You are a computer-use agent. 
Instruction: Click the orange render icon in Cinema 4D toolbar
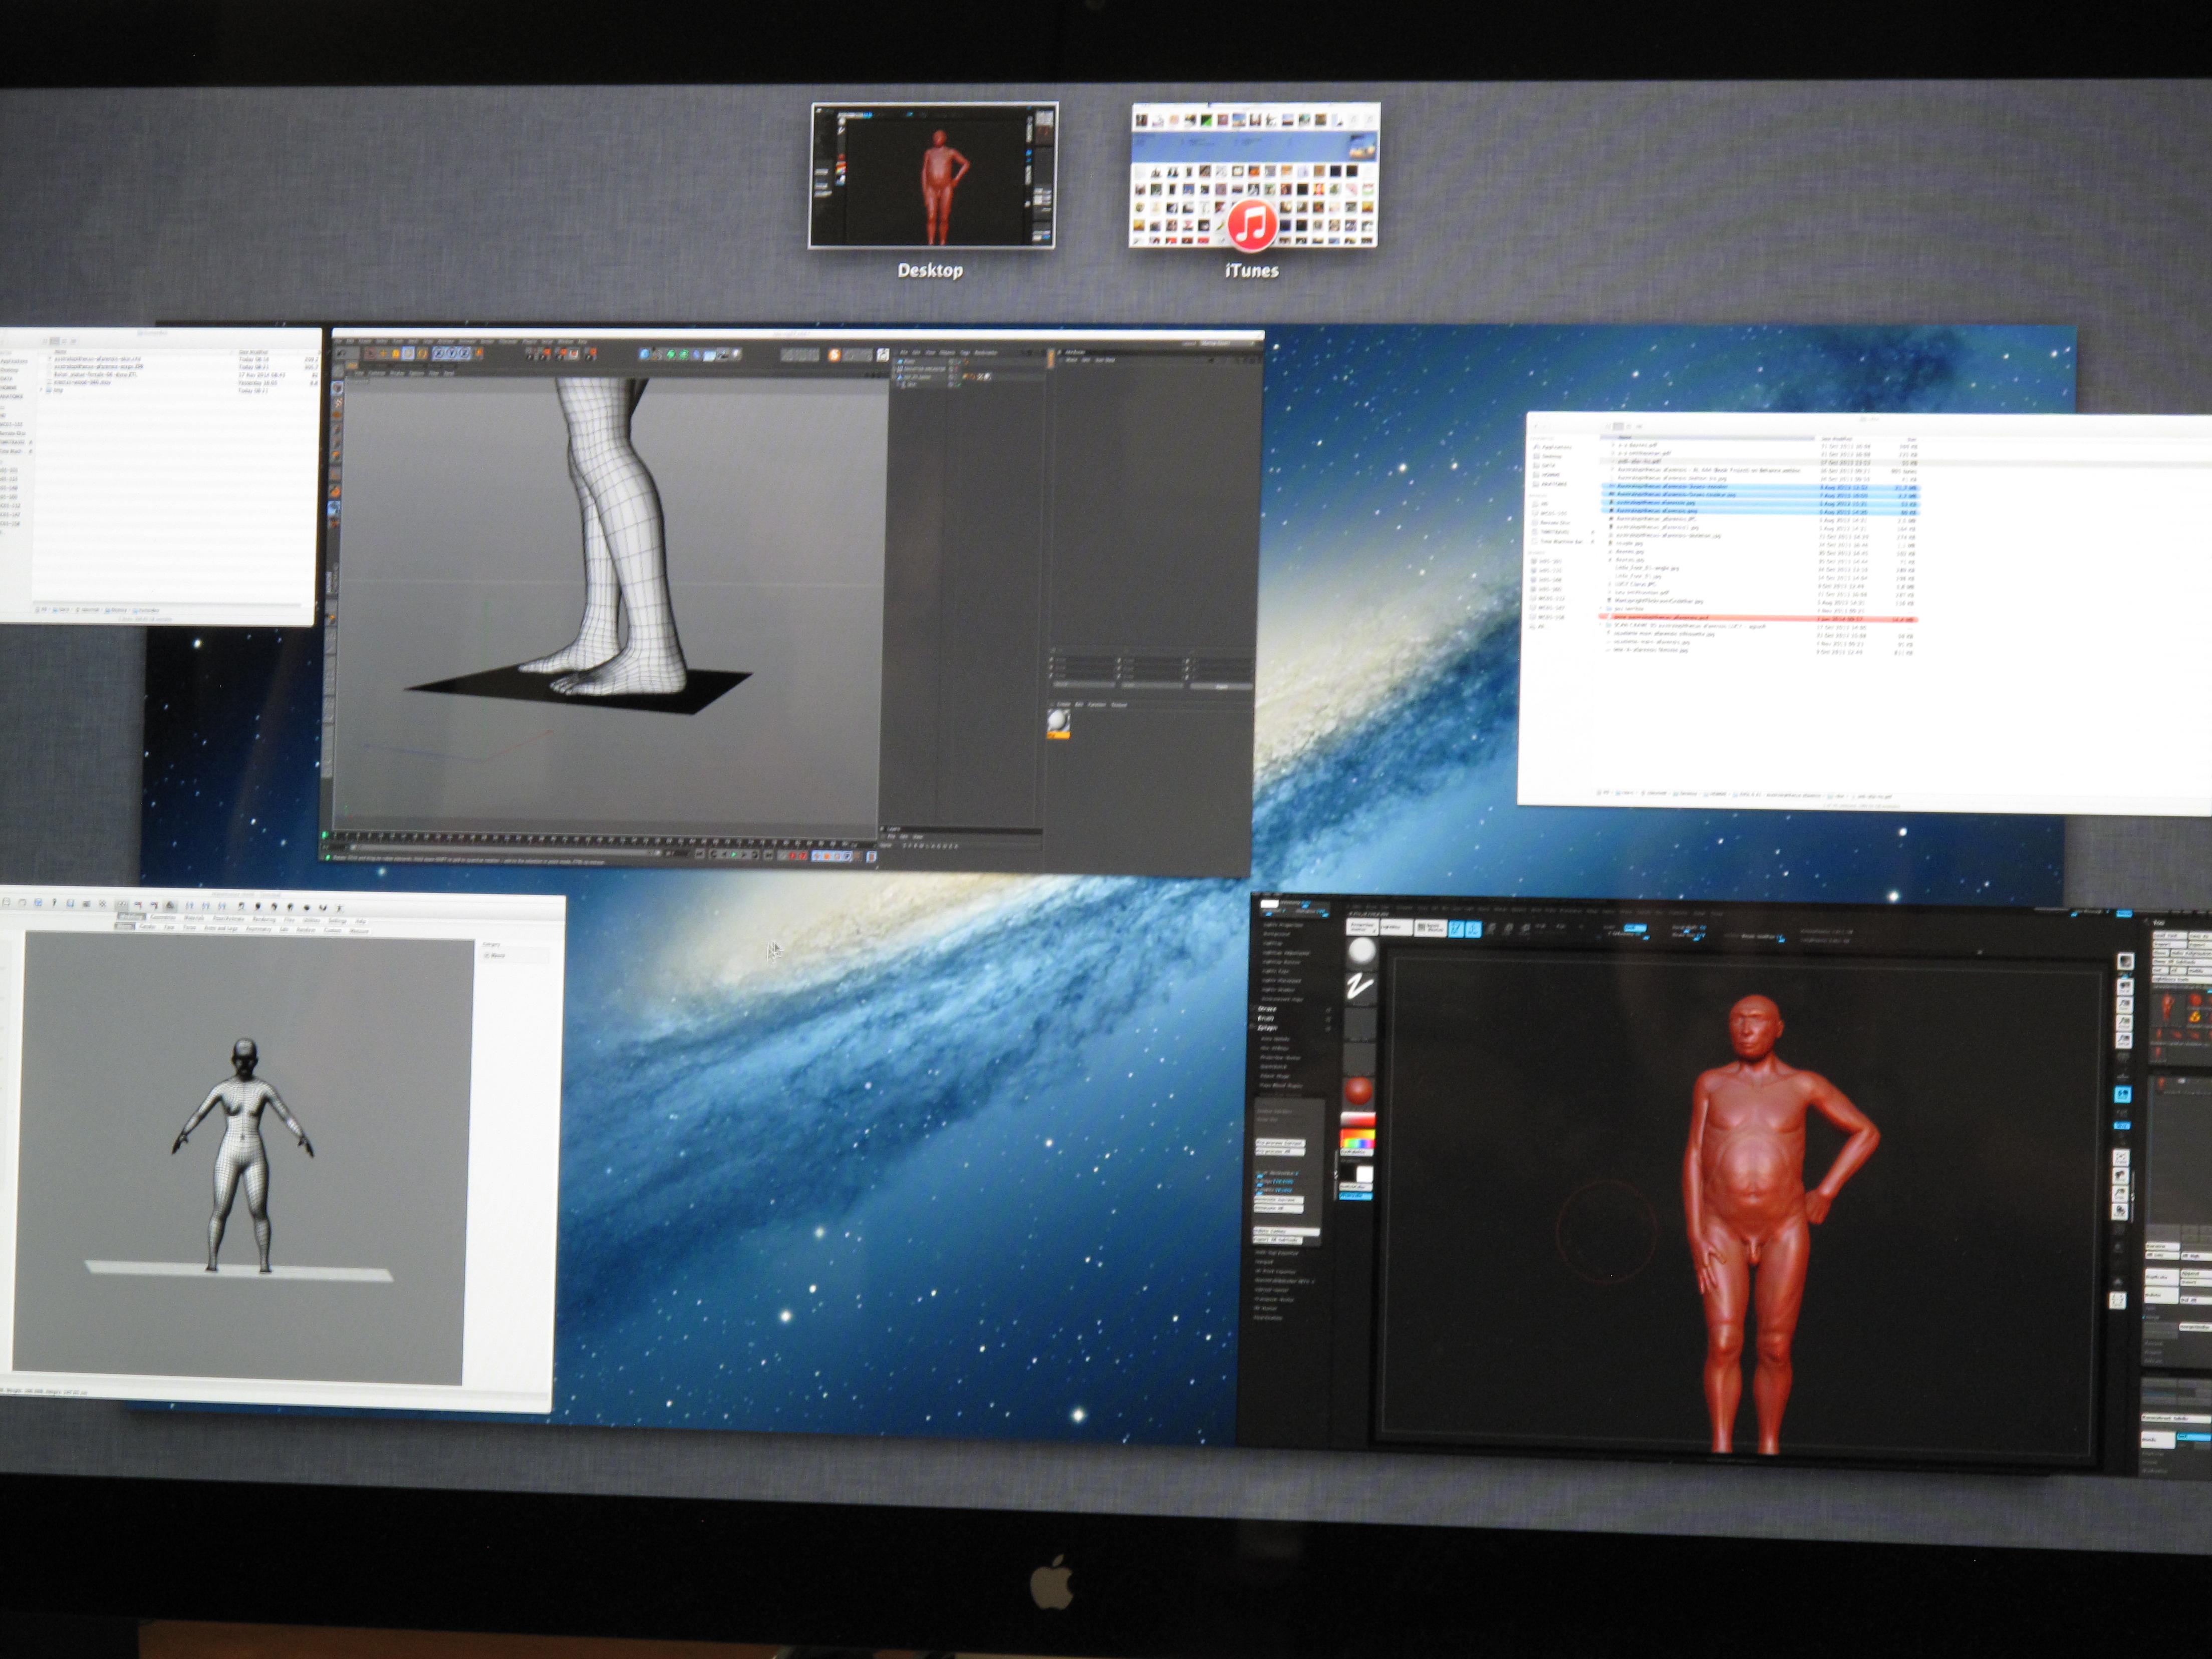[834, 355]
